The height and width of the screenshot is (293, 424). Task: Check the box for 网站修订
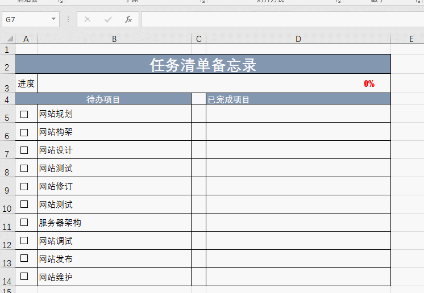[24, 186]
